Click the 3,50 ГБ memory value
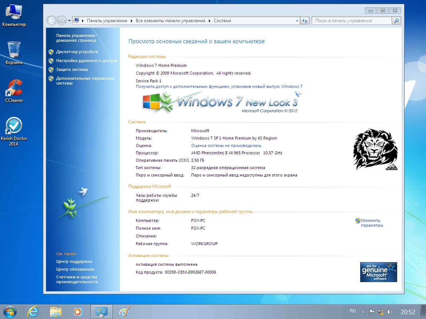The height and width of the screenshot is (319, 426). click(x=197, y=161)
